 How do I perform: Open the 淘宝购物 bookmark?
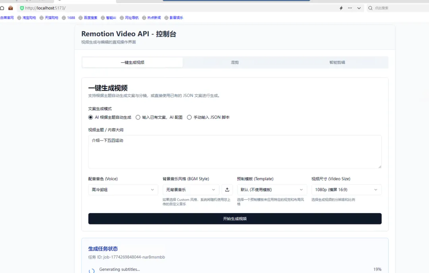27,18
